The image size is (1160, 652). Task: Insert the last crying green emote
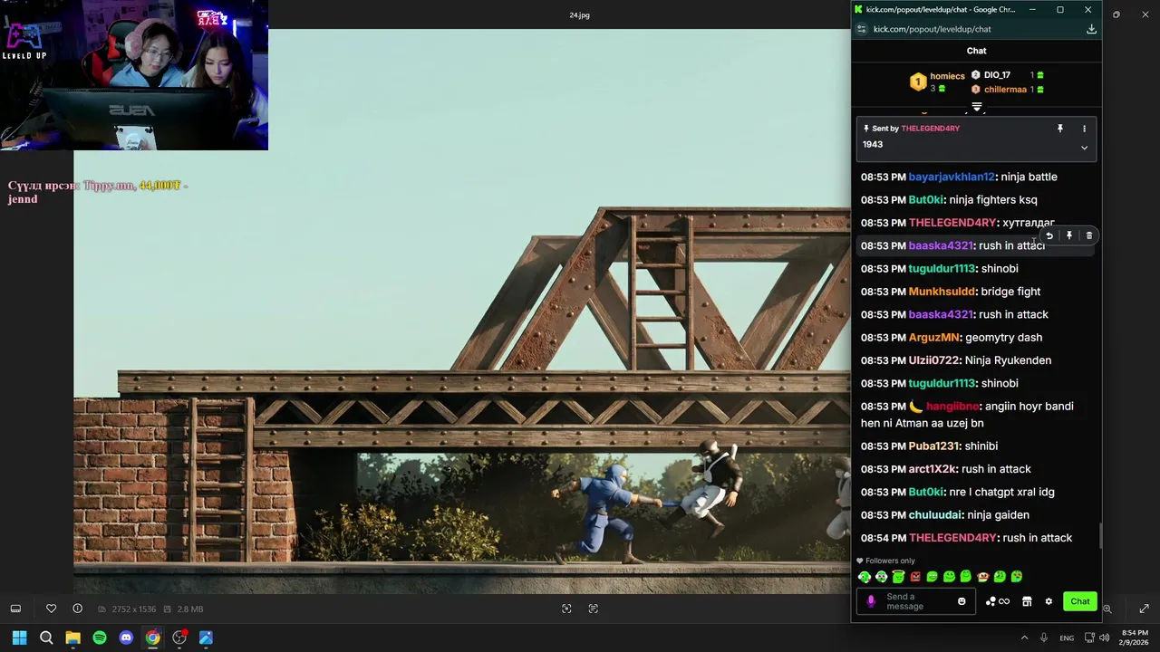[x=1017, y=577]
